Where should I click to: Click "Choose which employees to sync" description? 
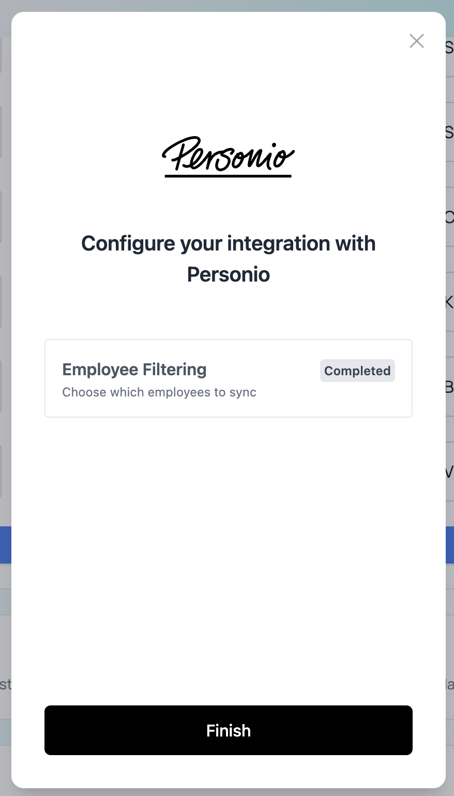coord(159,392)
